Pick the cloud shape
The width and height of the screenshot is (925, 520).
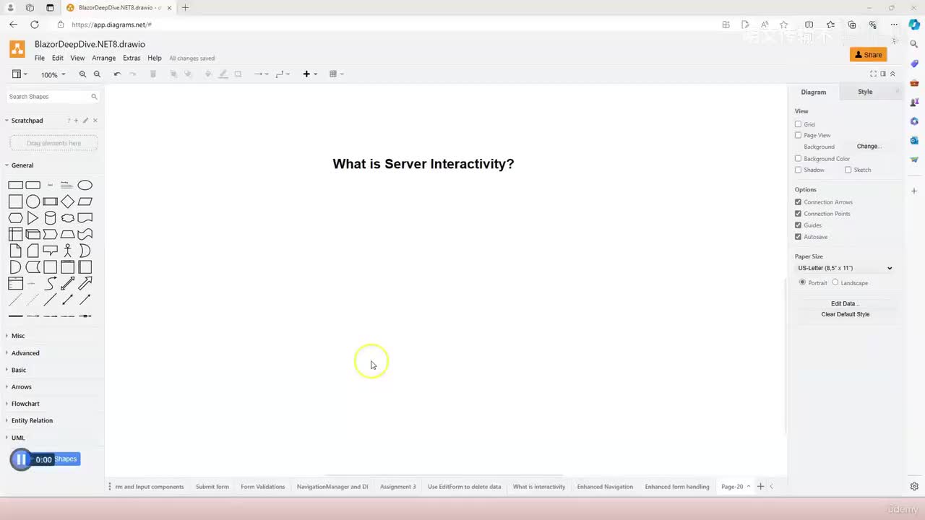[68, 218]
